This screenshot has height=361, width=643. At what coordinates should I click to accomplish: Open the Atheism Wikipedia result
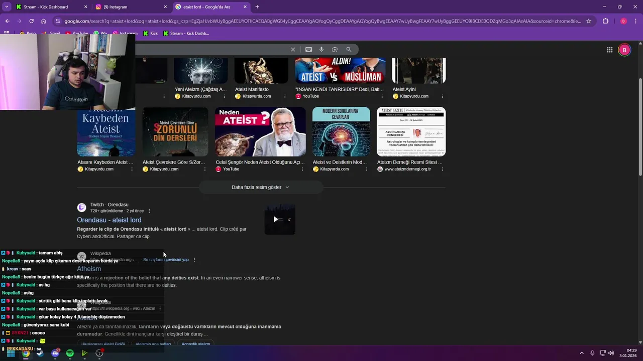[x=89, y=269]
